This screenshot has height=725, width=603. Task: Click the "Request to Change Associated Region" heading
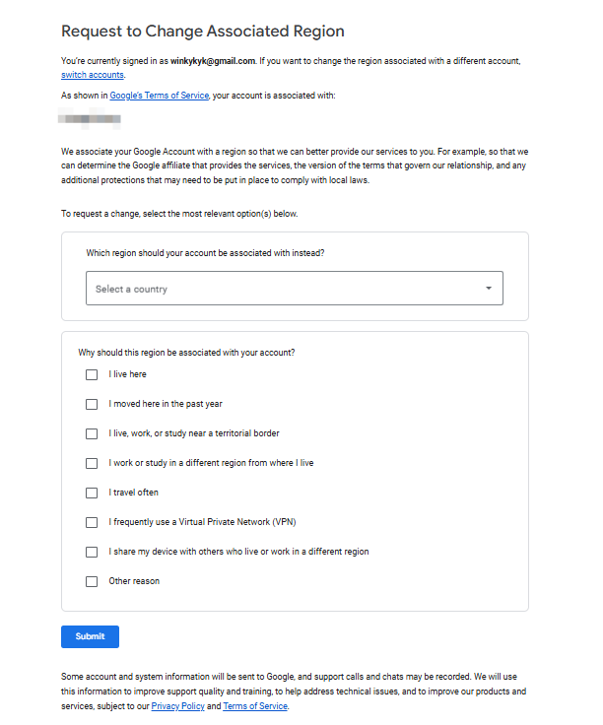point(202,32)
